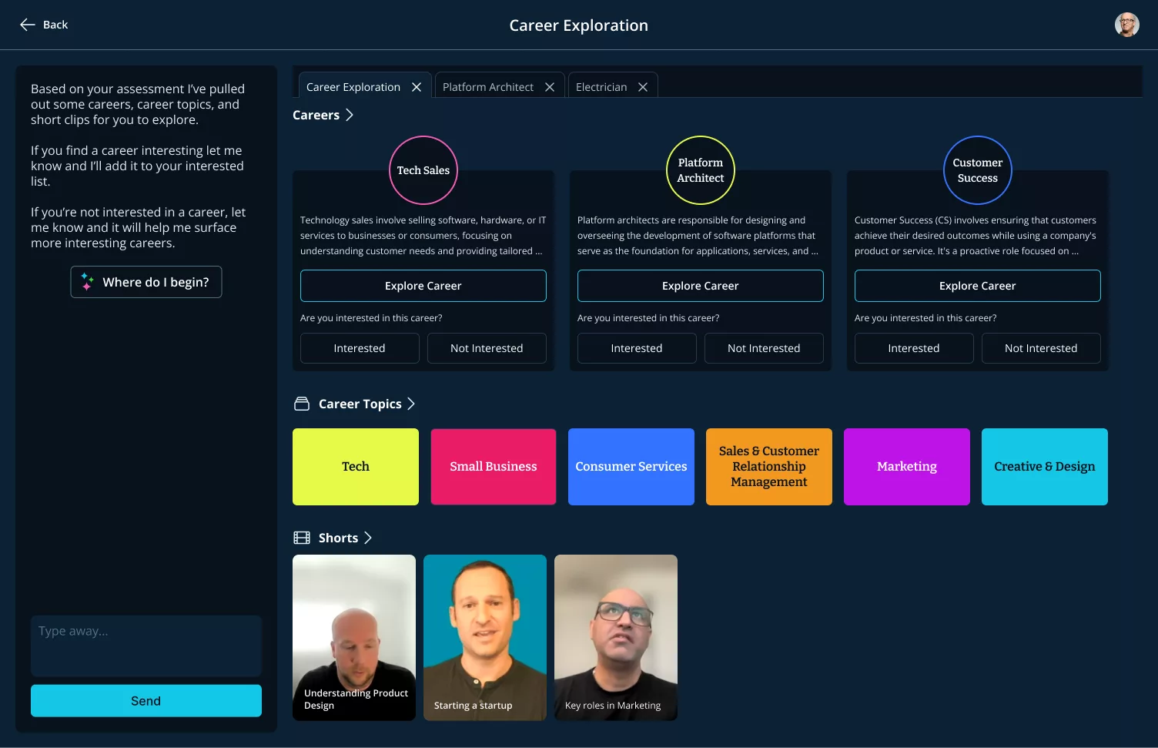Click the Where do I begin? button

(146, 282)
